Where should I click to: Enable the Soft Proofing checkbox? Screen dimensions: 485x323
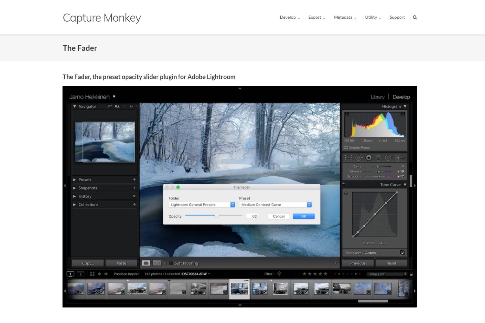point(171,263)
